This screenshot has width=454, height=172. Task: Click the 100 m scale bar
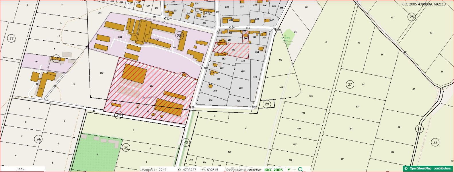[22, 169]
